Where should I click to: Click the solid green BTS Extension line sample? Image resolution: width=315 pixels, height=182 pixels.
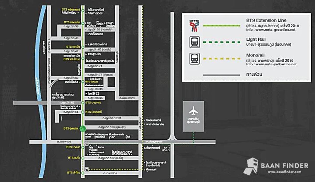point(221,26)
